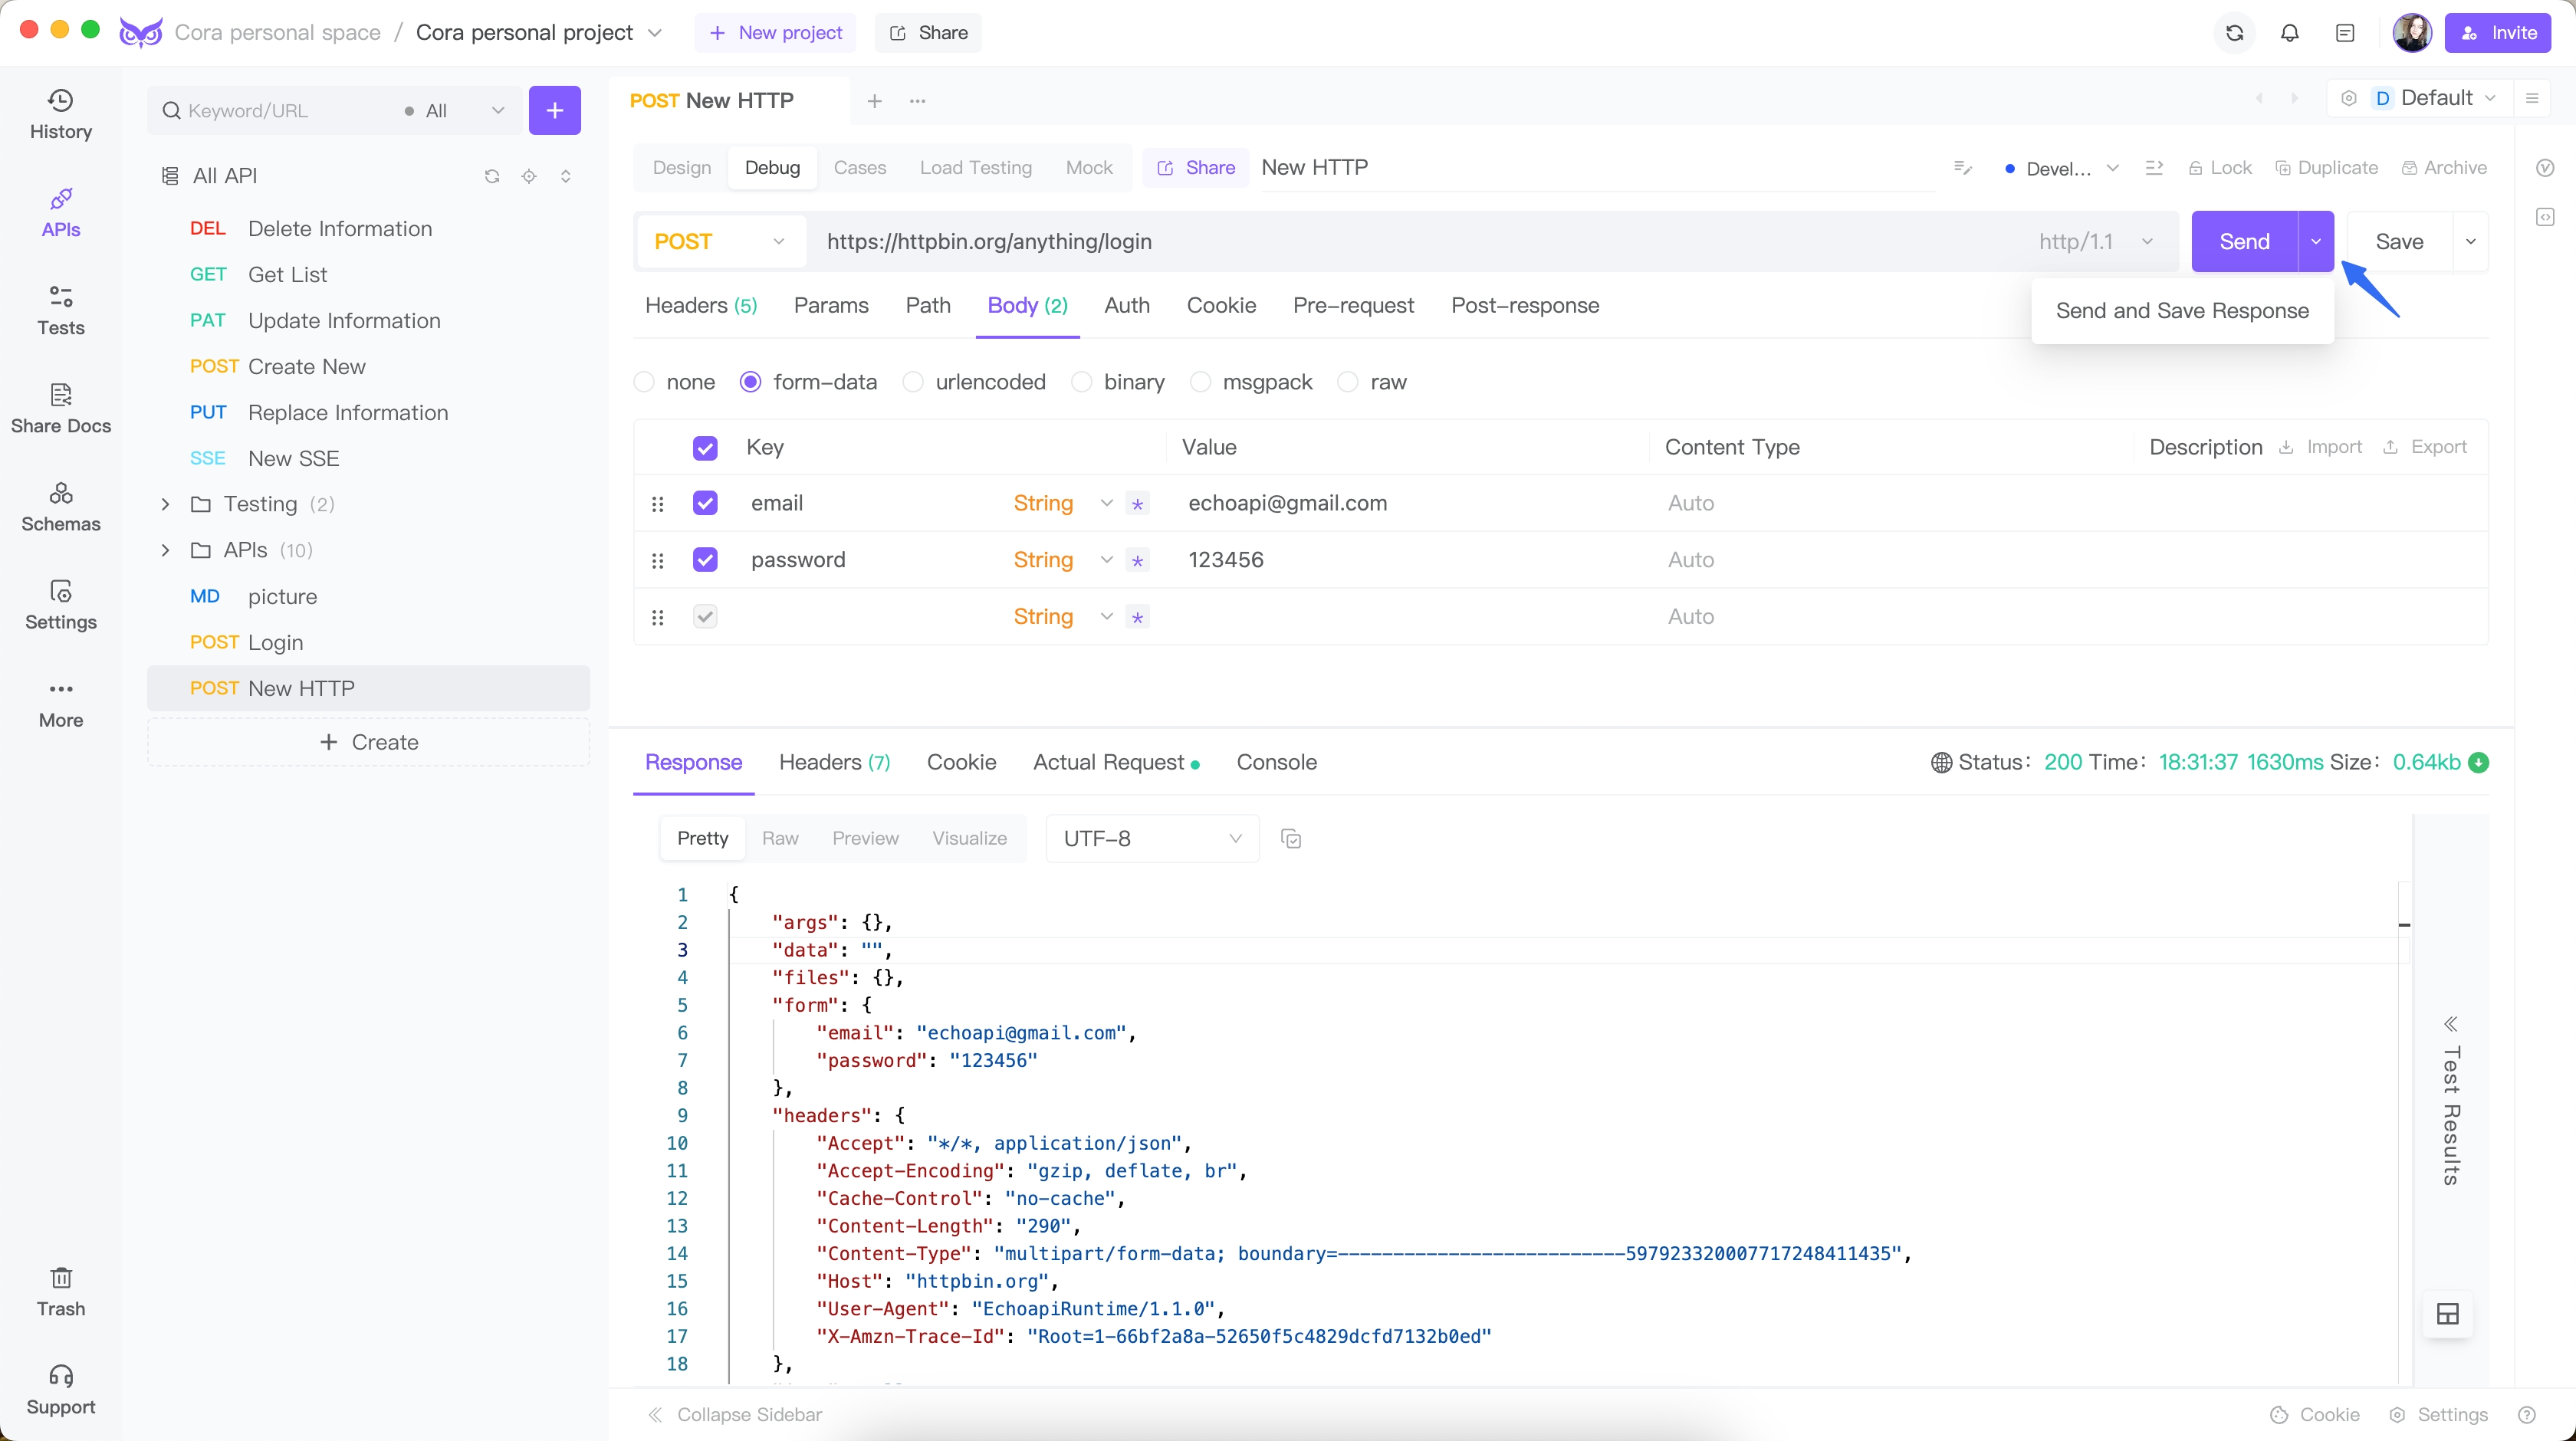2576x1441 pixels.
Task: Click the Share Docs panel icon
Action: pyautogui.click(x=60, y=392)
